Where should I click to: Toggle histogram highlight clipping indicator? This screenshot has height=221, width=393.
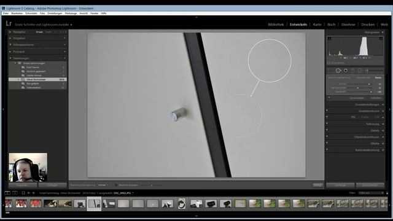381,38
